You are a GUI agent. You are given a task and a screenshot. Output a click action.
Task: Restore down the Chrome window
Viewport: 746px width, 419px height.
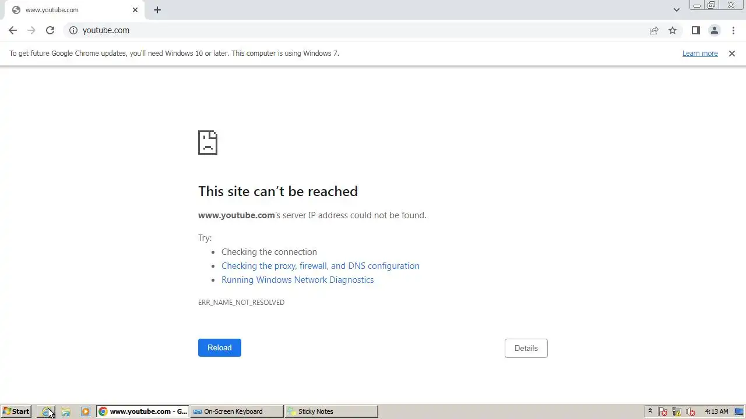[x=712, y=5]
